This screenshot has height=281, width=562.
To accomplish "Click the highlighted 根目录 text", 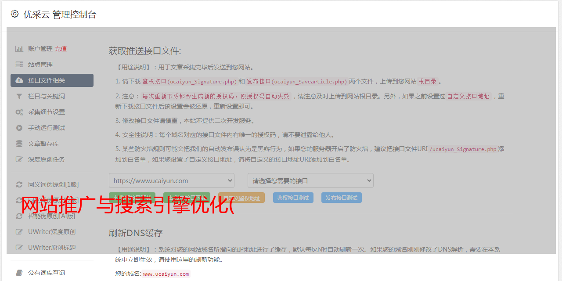I will pos(427,82).
